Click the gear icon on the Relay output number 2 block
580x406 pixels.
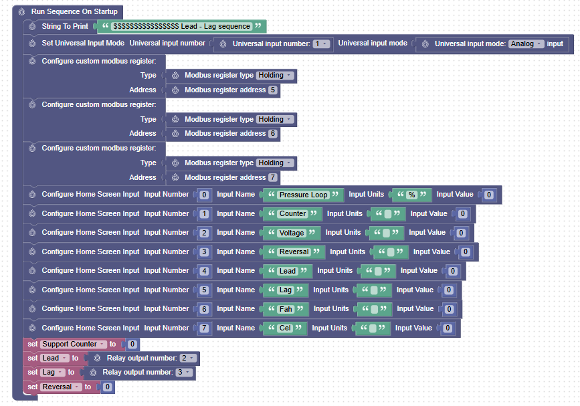click(96, 358)
